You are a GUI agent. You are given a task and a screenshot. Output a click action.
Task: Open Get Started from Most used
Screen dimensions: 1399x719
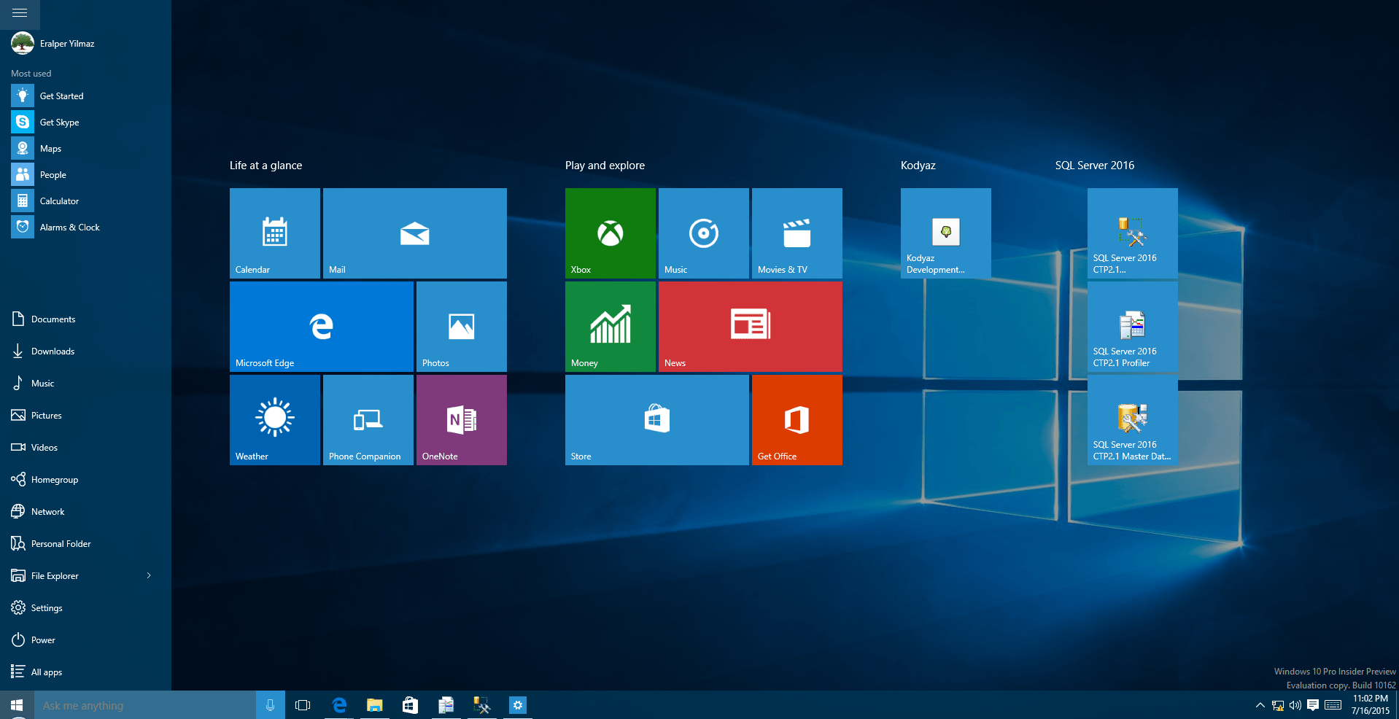click(85, 96)
